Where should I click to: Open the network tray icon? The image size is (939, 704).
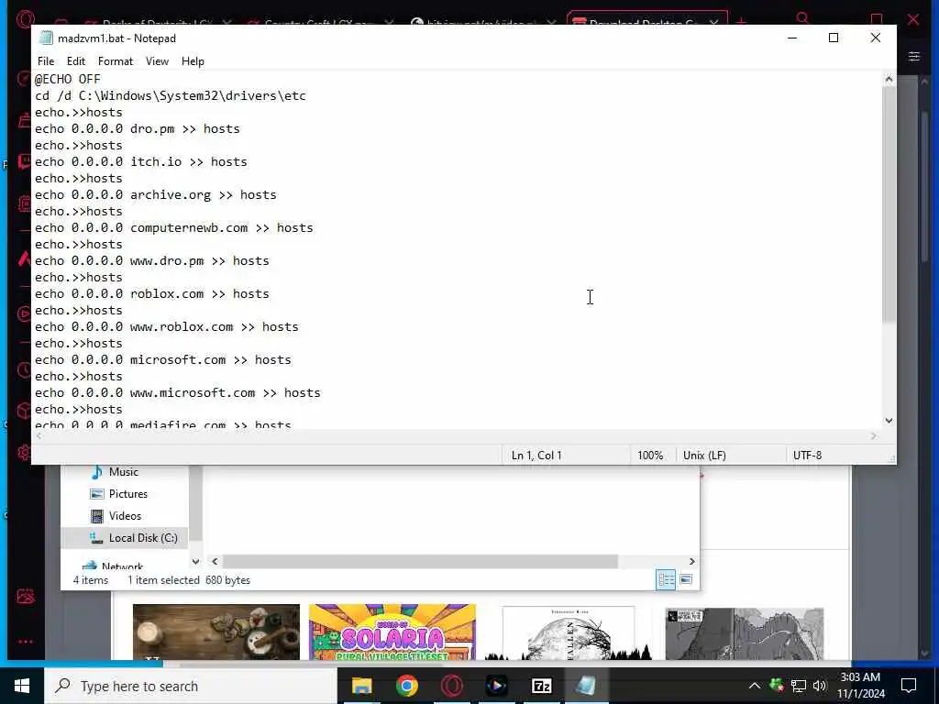[799, 686]
